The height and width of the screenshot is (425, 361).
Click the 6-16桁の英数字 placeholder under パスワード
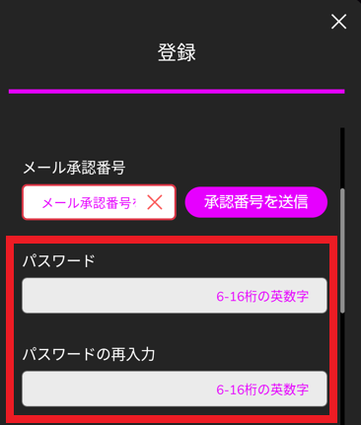click(x=262, y=297)
